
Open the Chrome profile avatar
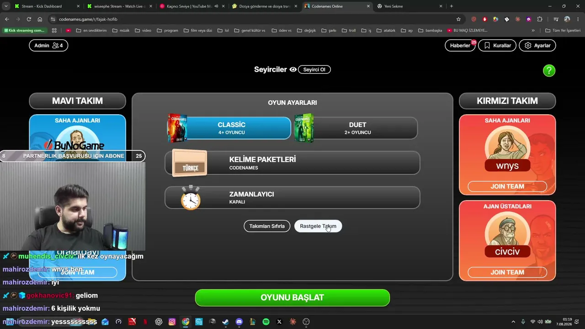(x=567, y=19)
